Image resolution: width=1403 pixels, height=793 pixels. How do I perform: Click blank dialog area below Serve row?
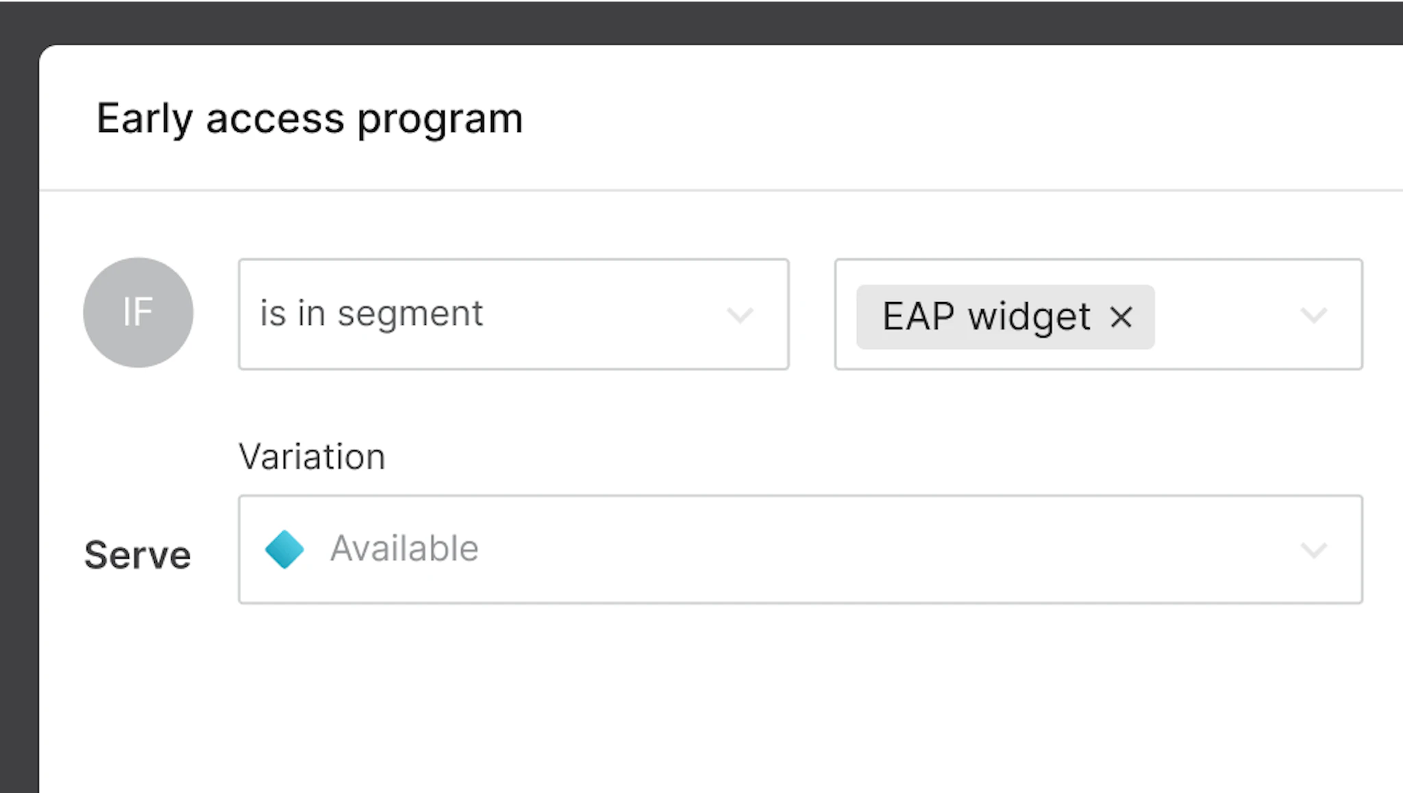click(x=685, y=698)
